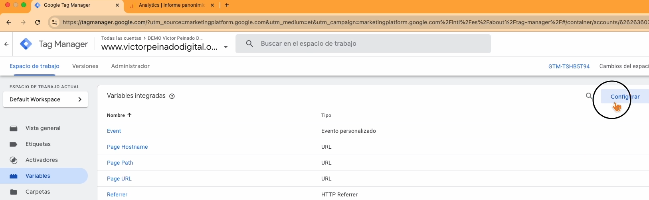Click the browser forward arrow
This screenshot has width=649, height=200.
tap(23, 22)
